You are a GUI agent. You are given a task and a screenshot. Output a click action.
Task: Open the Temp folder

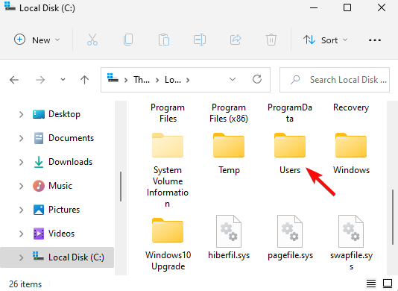tap(229, 154)
